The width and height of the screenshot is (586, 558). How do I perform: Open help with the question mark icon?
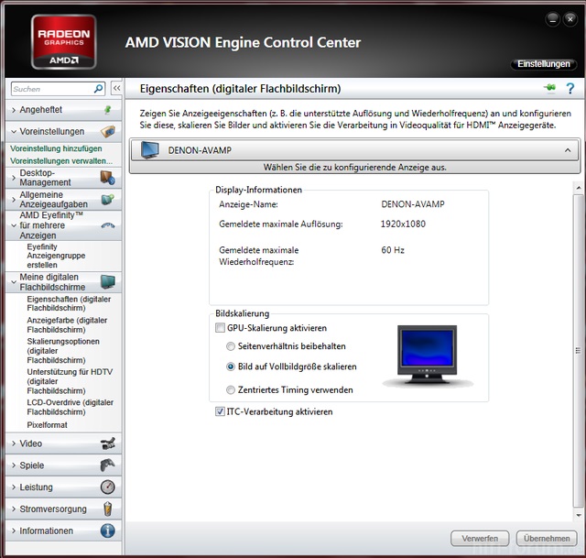tap(570, 89)
